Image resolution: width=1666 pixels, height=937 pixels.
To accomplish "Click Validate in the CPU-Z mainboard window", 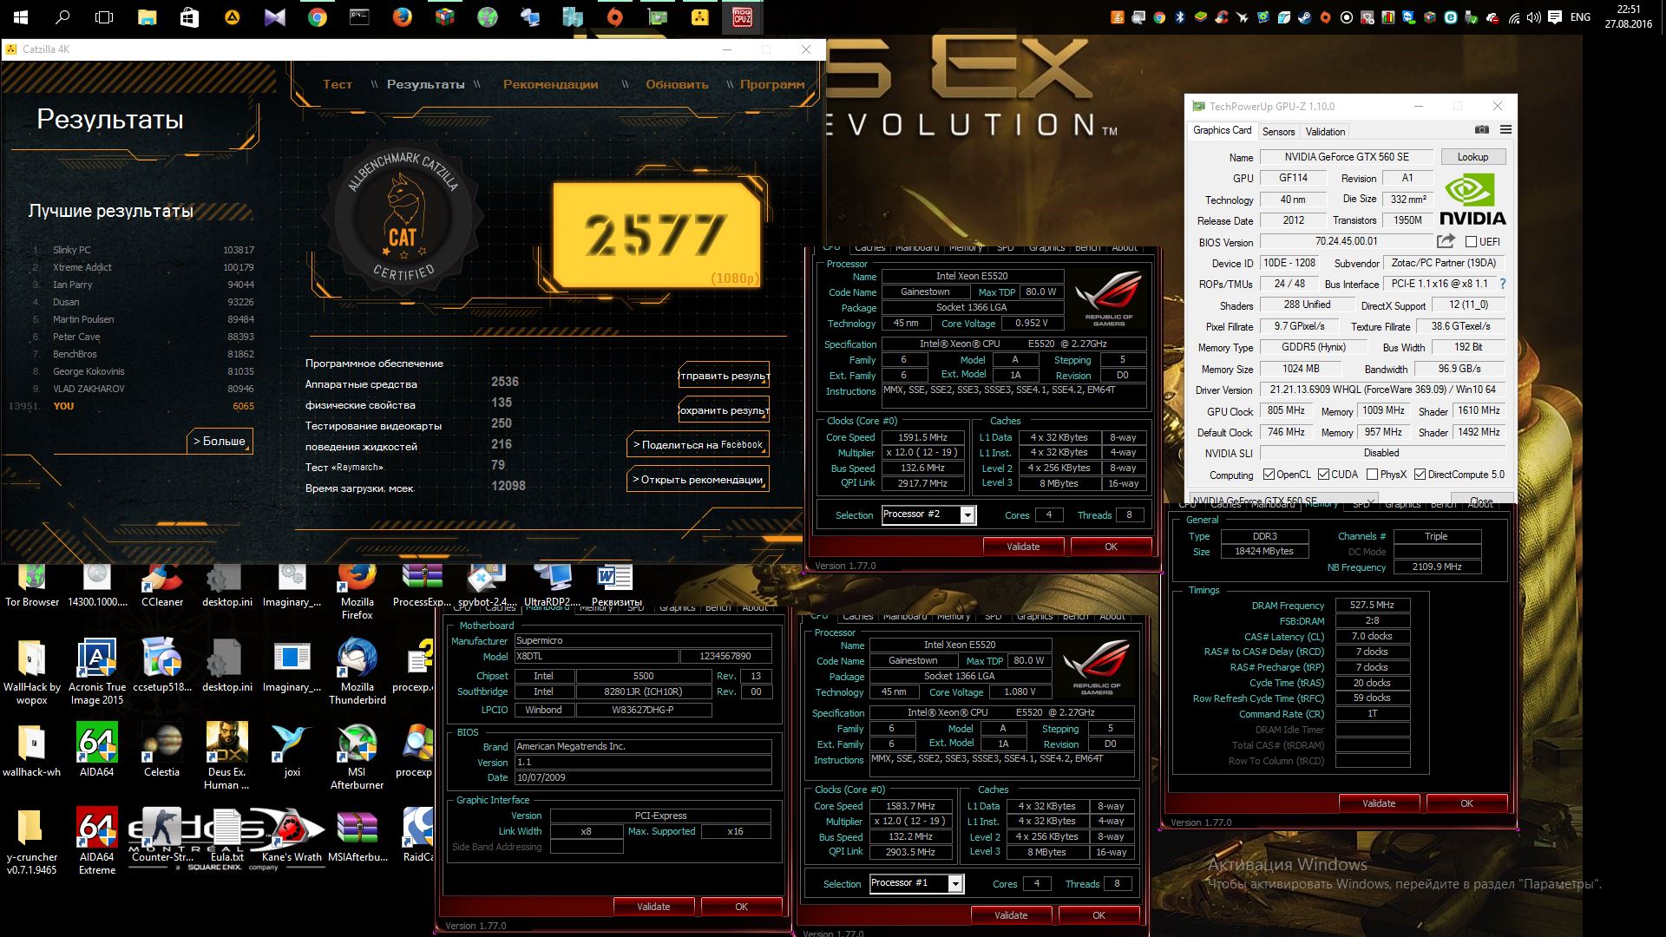I will click(653, 907).
